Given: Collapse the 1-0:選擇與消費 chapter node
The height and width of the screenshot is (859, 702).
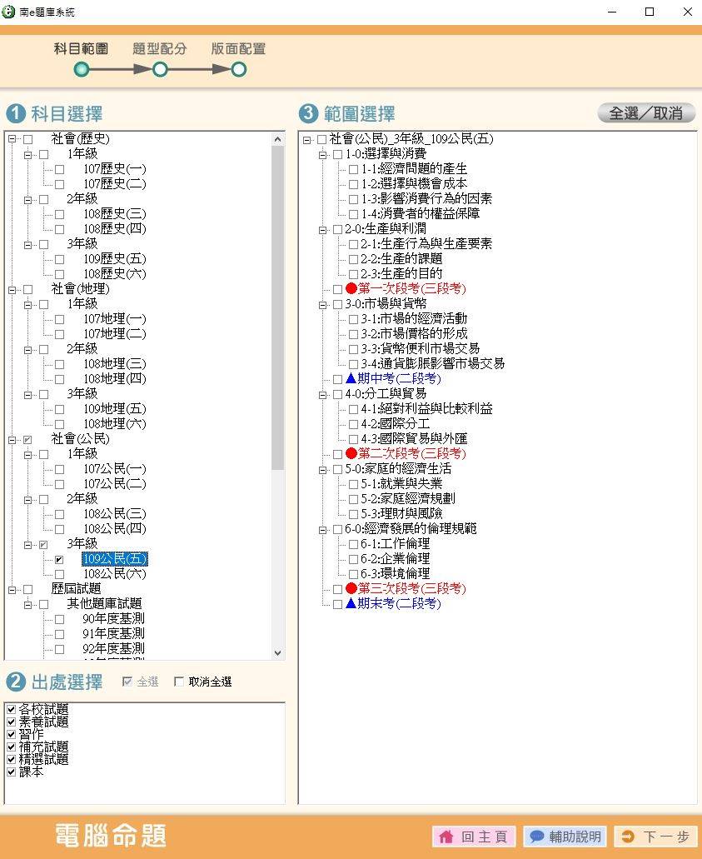Looking at the screenshot, I should tap(322, 154).
